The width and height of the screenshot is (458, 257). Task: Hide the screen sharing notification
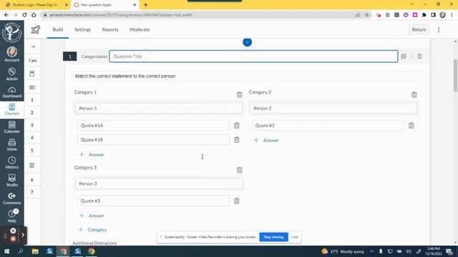[x=294, y=237]
